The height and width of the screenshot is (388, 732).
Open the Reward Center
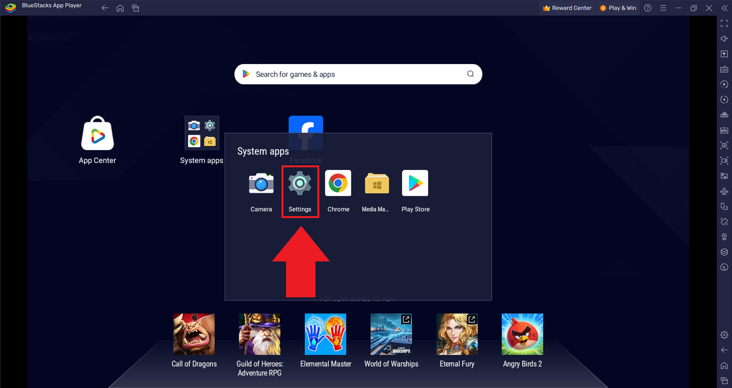[567, 8]
